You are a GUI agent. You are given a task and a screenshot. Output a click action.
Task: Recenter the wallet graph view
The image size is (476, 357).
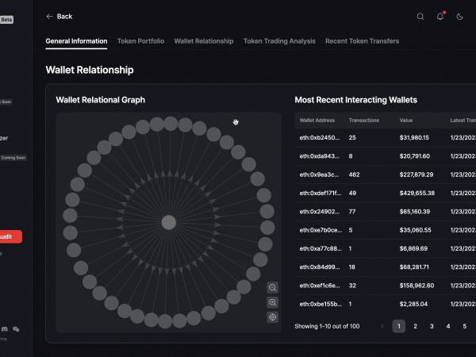[x=272, y=317]
